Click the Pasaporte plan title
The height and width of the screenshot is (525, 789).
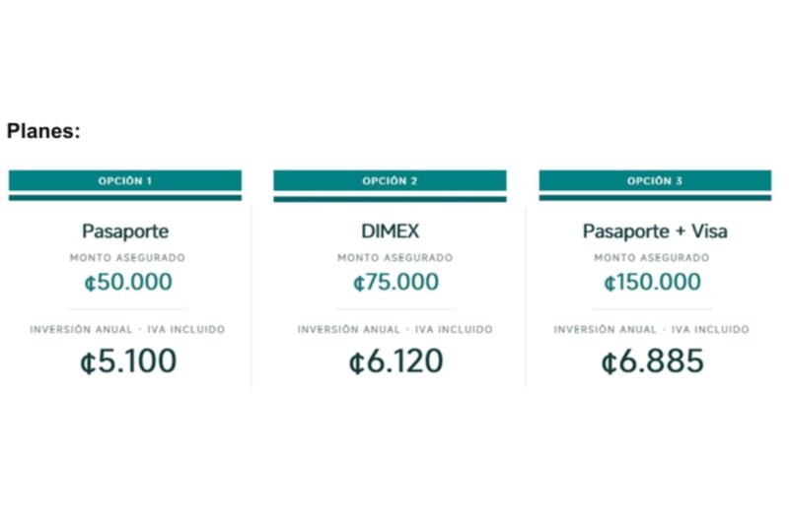125,231
